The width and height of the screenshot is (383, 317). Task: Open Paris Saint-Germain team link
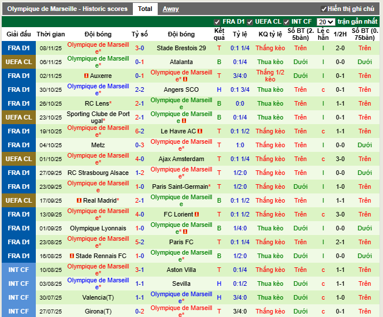(x=180, y=187)
